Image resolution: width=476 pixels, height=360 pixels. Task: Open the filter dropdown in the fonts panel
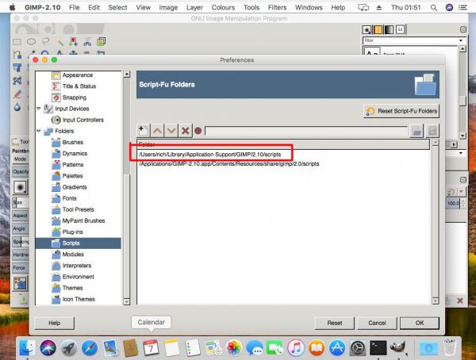(x=461, y=40)
